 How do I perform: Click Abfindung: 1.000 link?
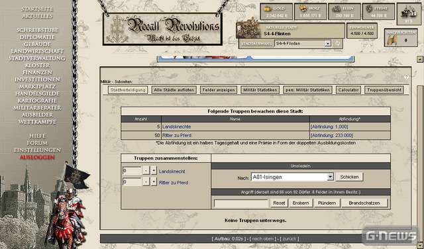click(x=329, y=126)
